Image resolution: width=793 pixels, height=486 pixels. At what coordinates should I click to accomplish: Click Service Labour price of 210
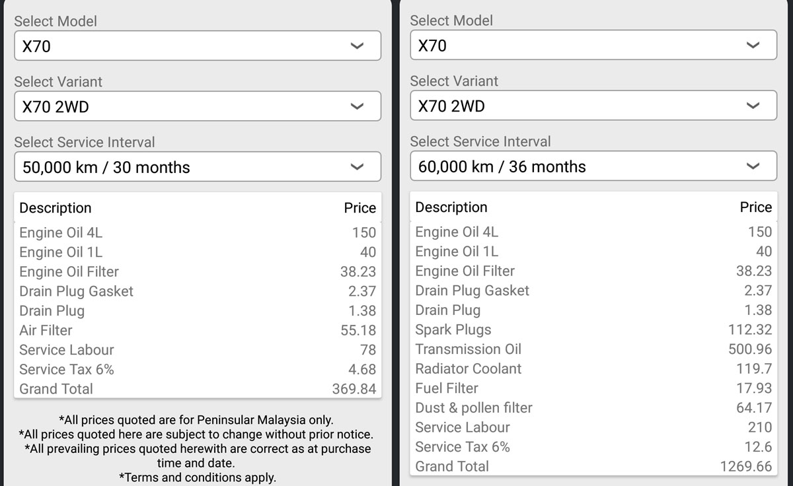[759, 427]
